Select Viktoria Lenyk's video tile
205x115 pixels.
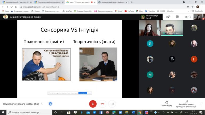point(149,28)
